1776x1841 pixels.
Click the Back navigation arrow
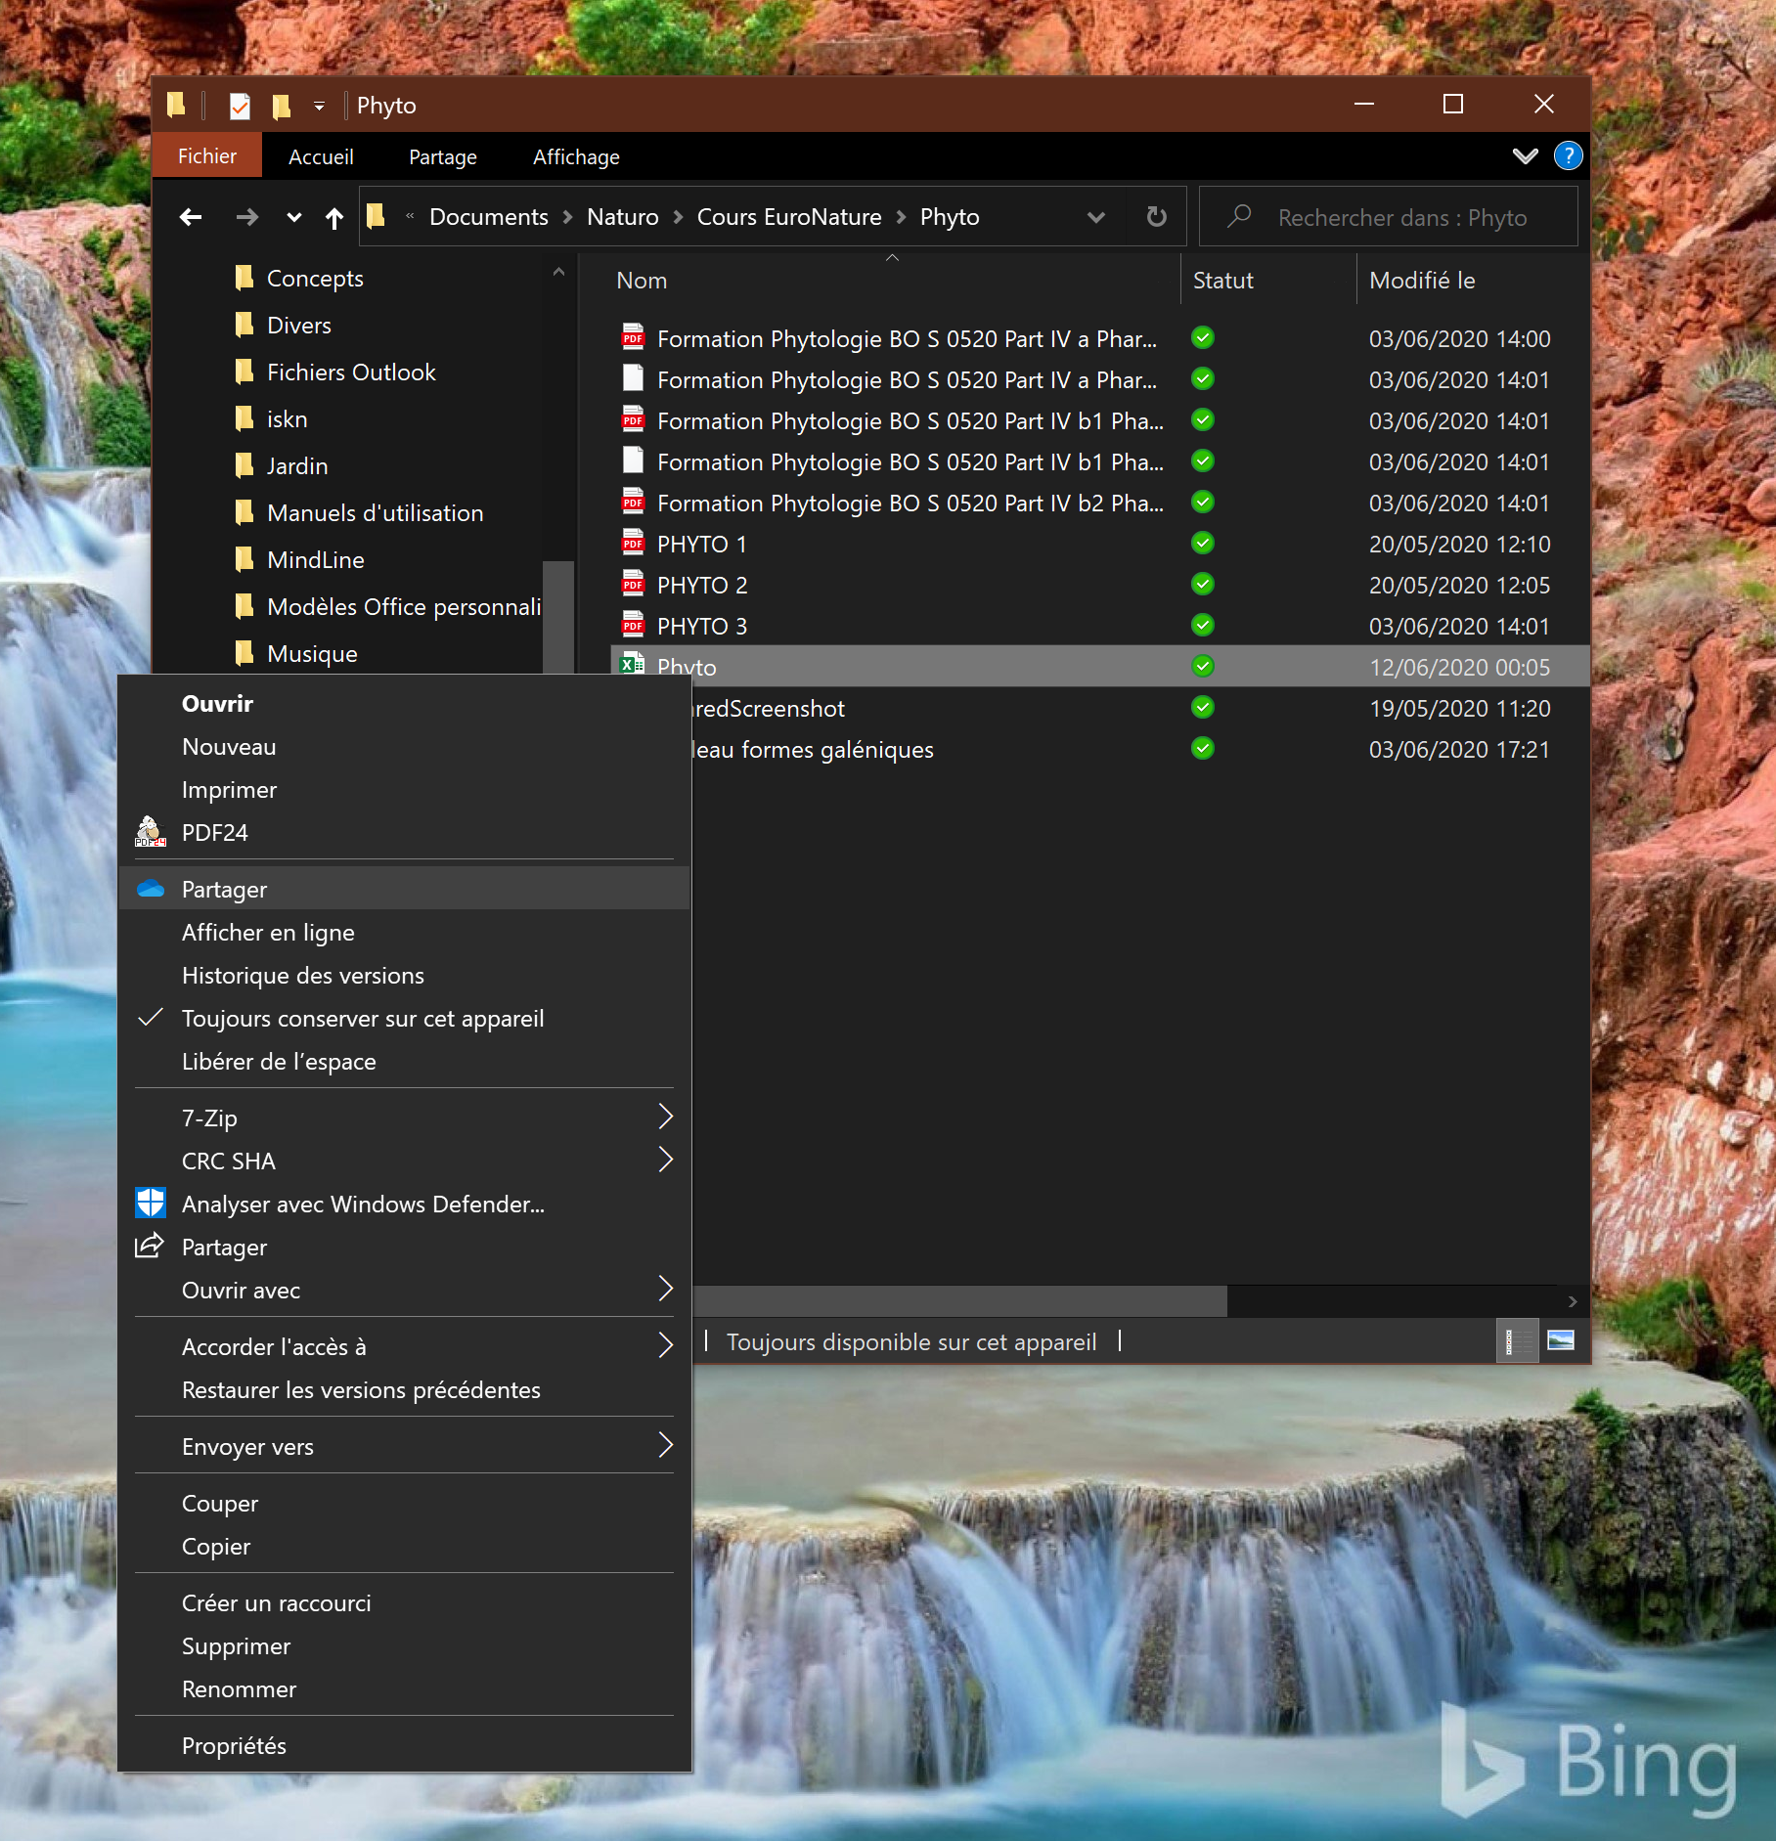coord(191,217)
